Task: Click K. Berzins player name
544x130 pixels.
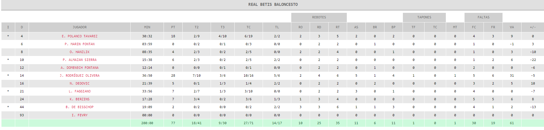Action: (79, 99)
